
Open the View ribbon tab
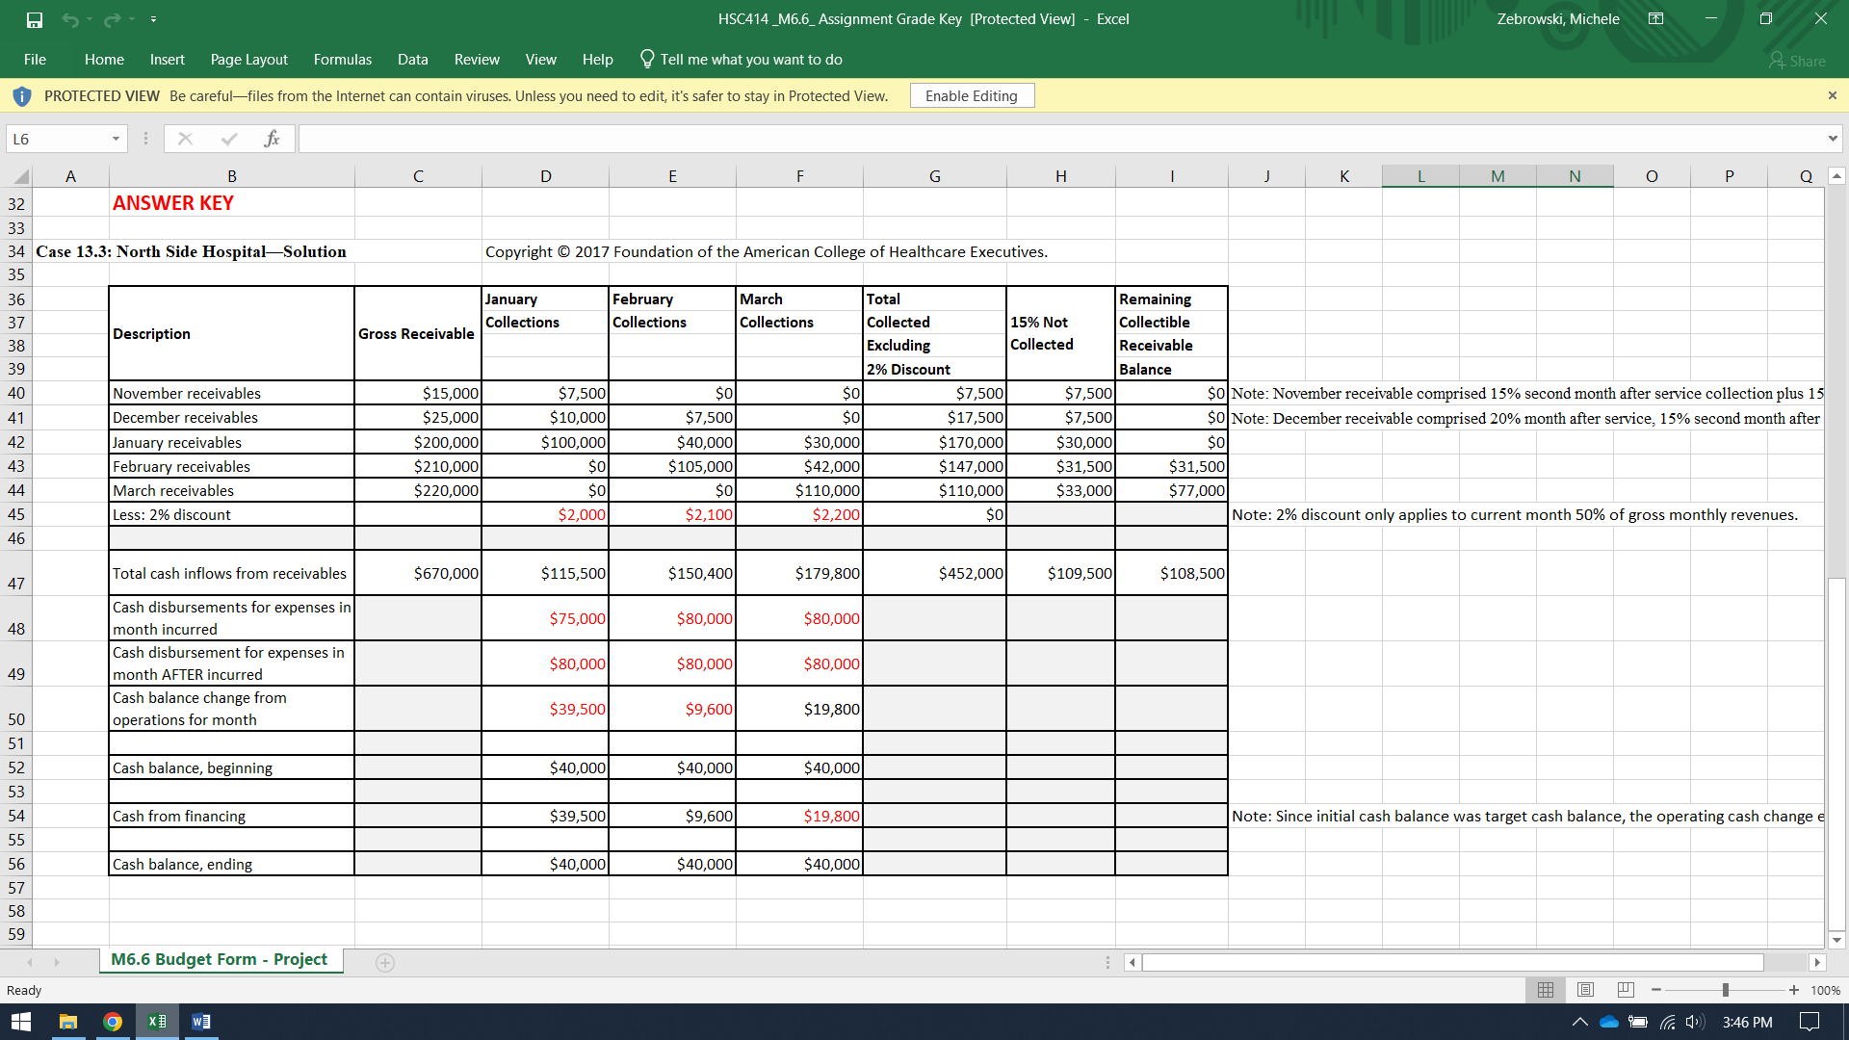tap(540, 60)
